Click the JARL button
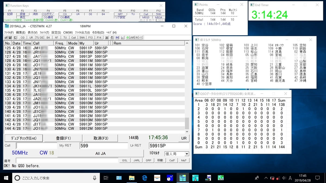This screenshot has width=326, height=183. (137, 160)
